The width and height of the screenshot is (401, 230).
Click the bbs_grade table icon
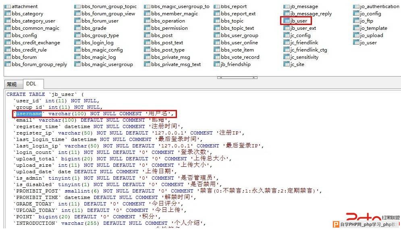(x=77, y=28)
